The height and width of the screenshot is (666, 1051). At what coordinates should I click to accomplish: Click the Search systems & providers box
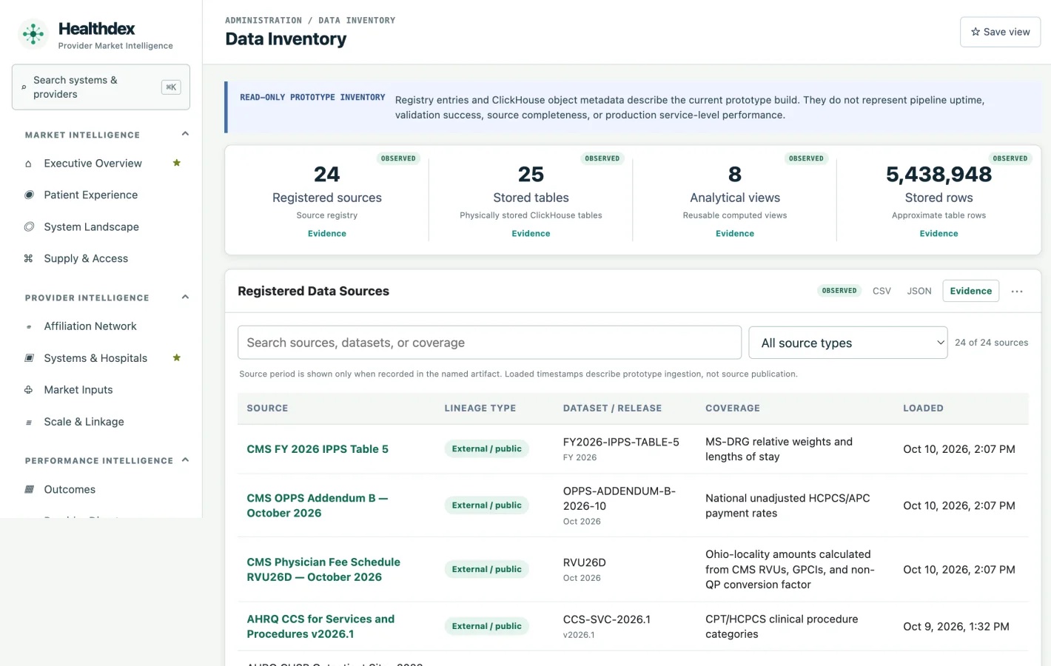click(x=101, y=87)
